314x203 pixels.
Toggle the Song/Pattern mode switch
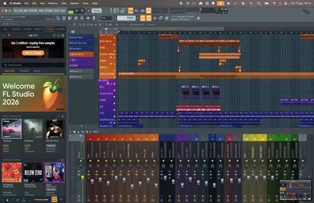[71, 11]
